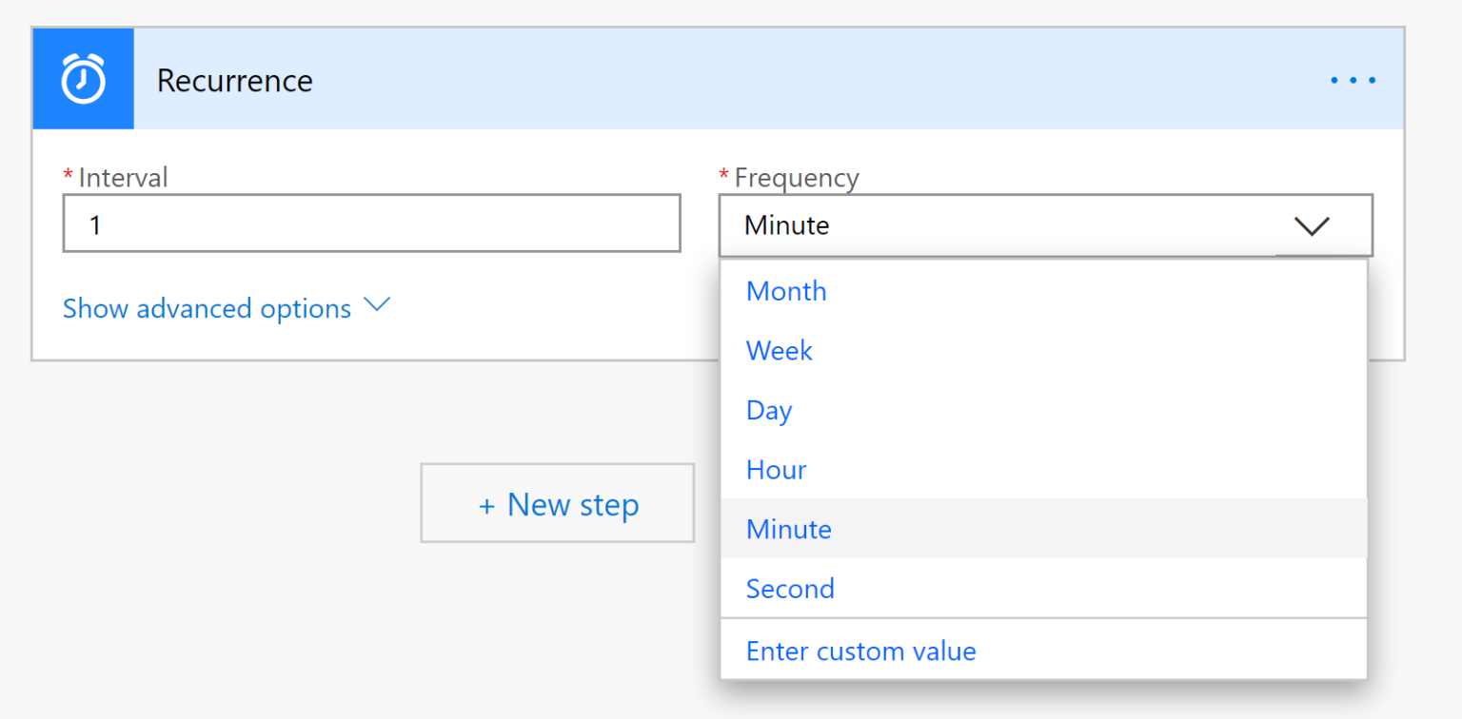Select Month from the Frequency list

[x=786, y=291]
